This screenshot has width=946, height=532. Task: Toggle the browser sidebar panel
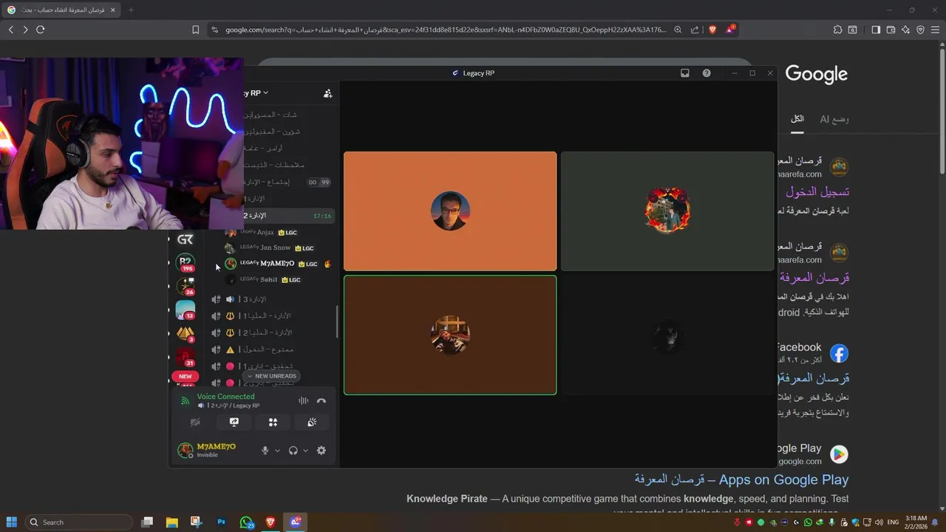876,30
